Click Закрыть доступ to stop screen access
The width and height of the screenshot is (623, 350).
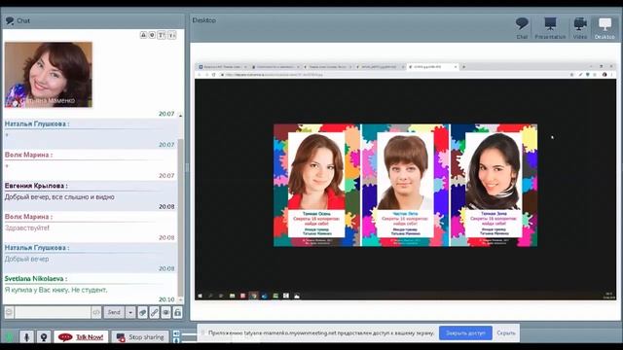[465, 332]
